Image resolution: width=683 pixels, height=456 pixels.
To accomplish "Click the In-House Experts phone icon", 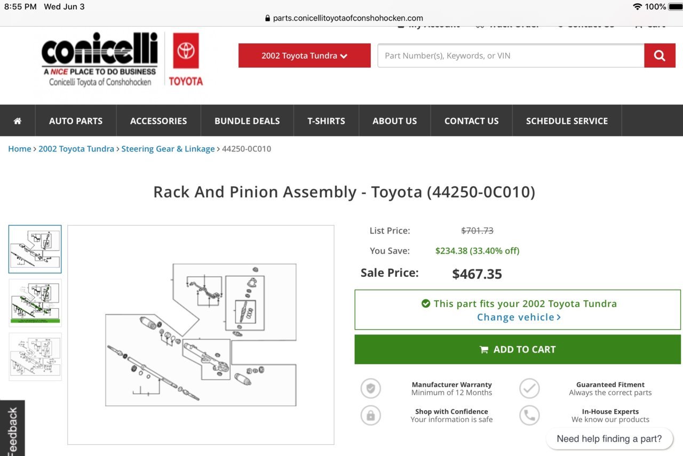I will coord(529,415).
